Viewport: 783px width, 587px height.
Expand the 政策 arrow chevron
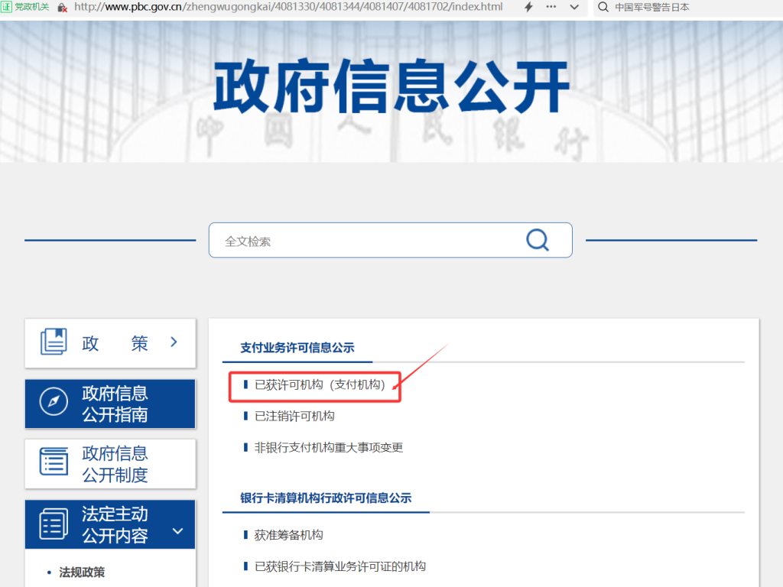174,342
